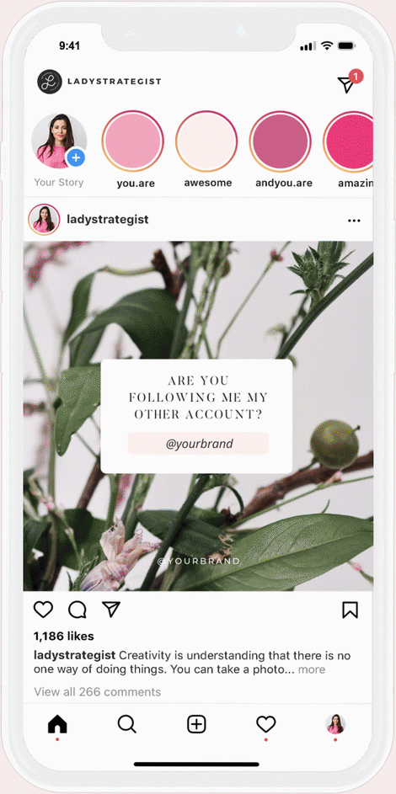This screenshot has width=396, height=794.
Task: Click ladystrategist username on post header
Action: 108,219
